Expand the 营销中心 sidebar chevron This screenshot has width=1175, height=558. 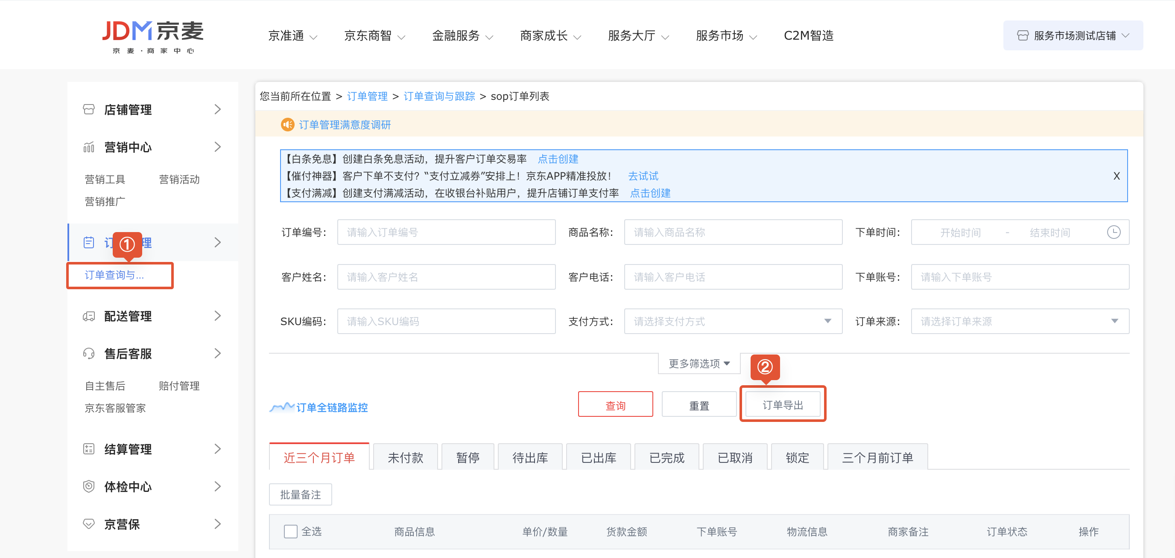[x=218, y=147]
